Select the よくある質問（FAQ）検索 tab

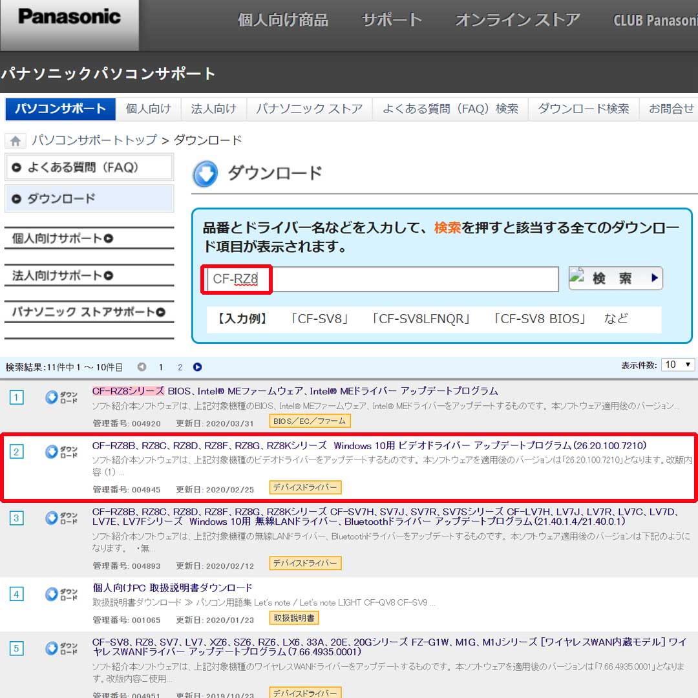tap(450, 109)
